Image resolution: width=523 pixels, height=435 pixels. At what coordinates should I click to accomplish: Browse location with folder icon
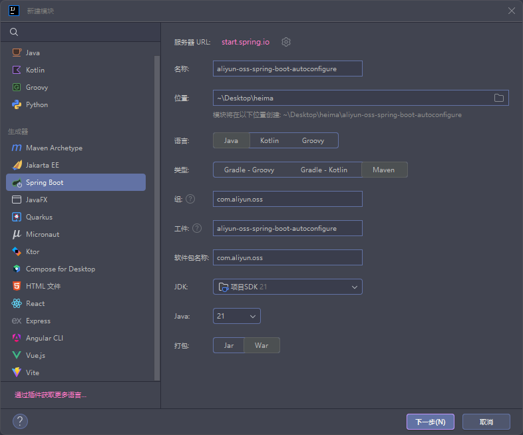click(x=498, y=98)
